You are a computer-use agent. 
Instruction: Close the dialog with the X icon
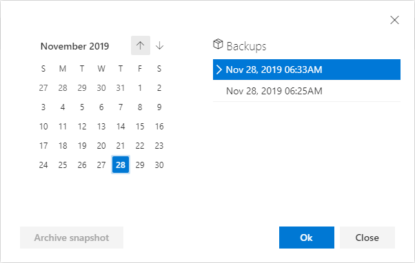pyautogui.click(x=394, y=20)
